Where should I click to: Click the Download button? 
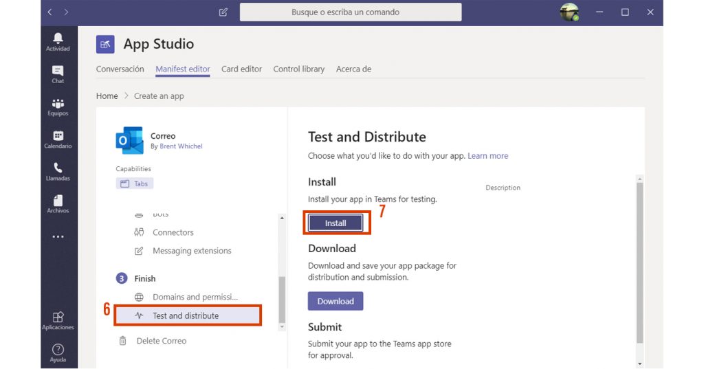(x=335, y=301)
